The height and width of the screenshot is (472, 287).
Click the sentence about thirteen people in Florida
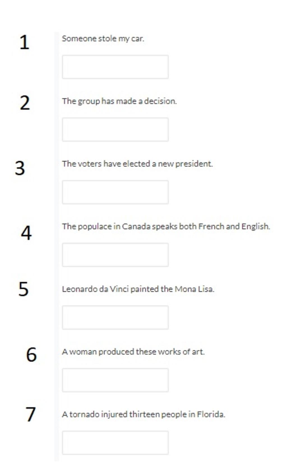point(143,414)
